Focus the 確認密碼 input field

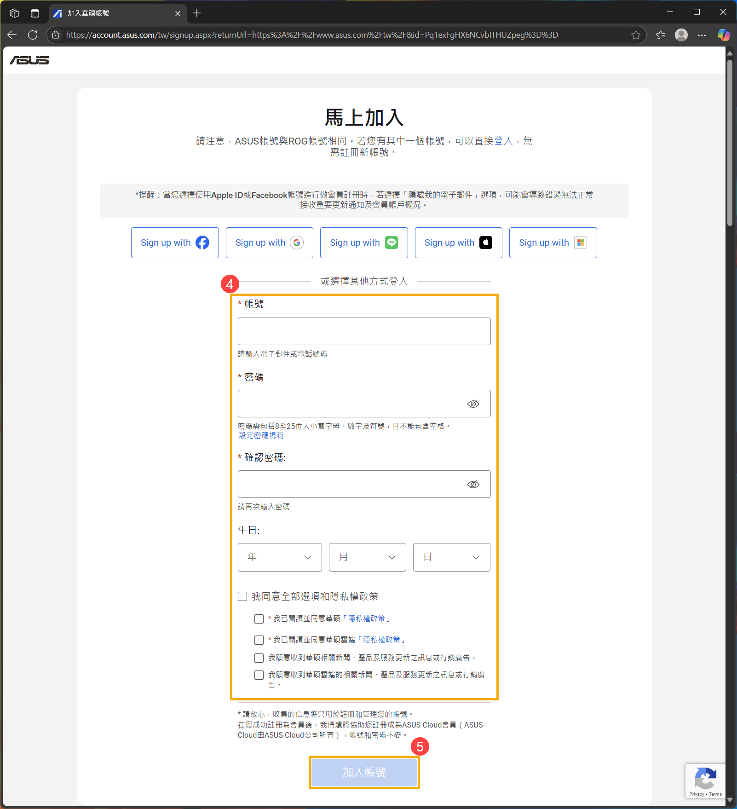(x=364, y=484)
